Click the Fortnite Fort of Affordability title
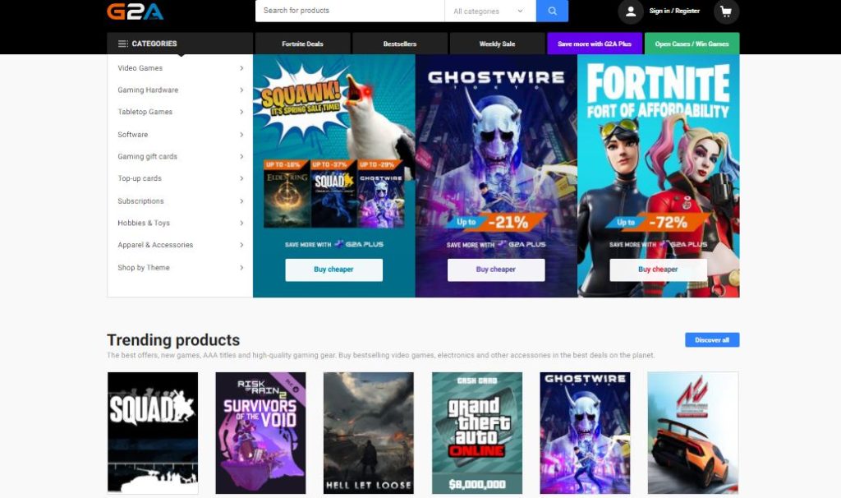 point(658,90)
